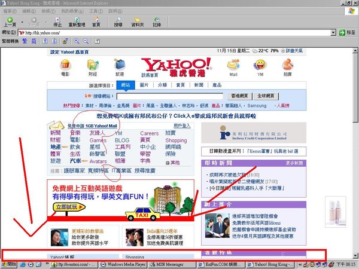Select the websites search tab

coord(126,85)
